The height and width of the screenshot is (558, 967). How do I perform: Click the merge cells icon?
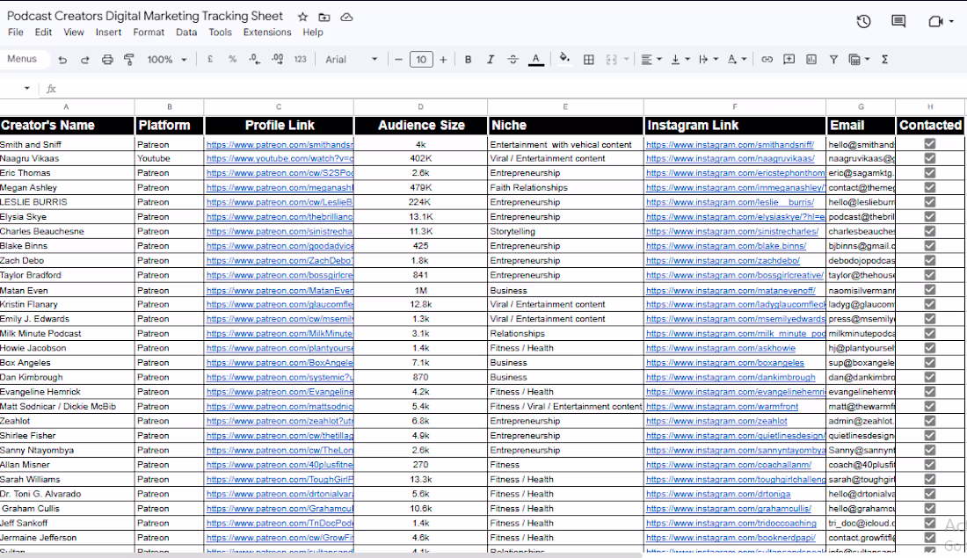click(612, 59)
